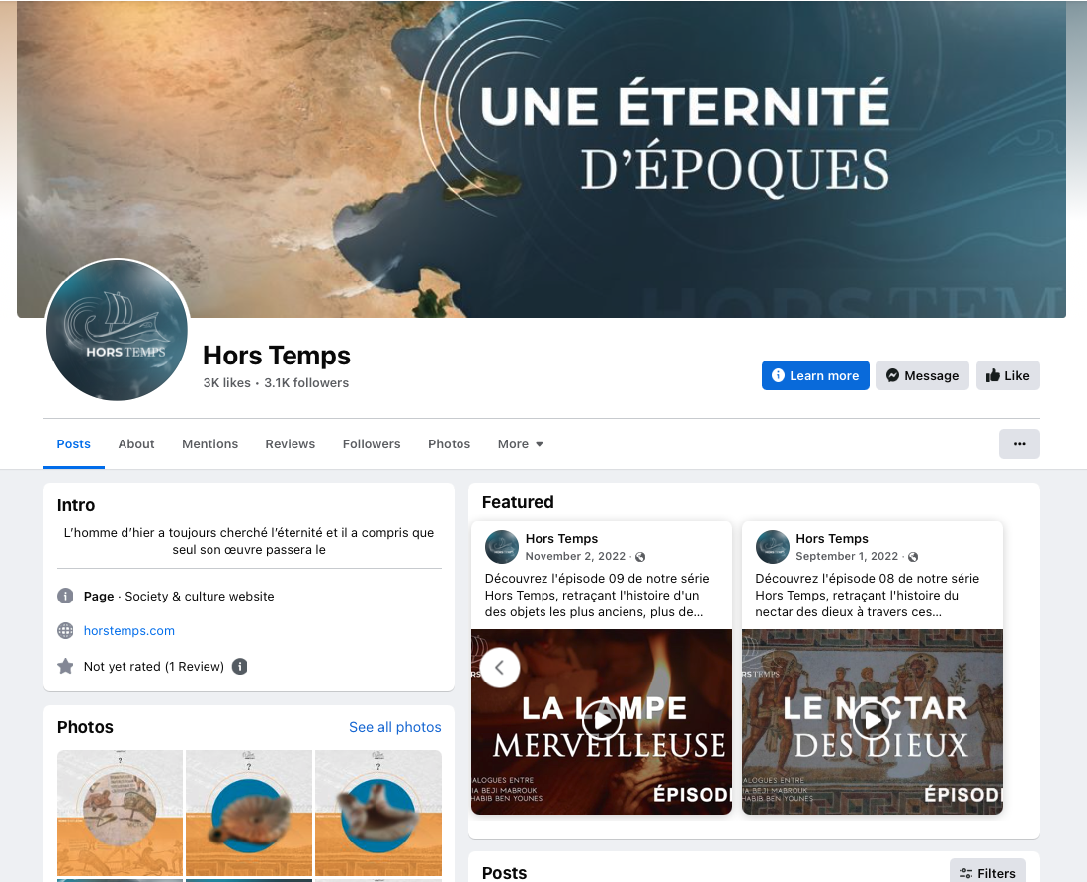
Task: Click the star rating icon in Intro
Action: (65, 667)
